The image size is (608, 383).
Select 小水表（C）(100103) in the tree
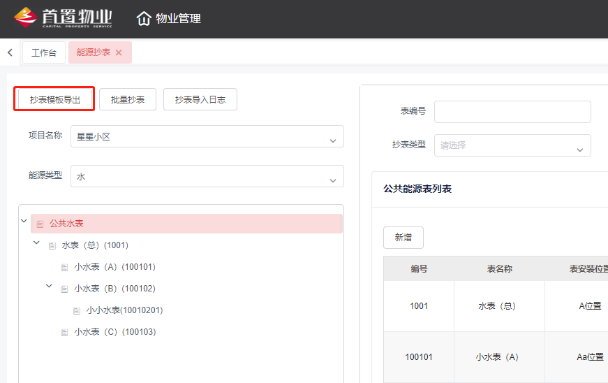[x=114, y=332]
